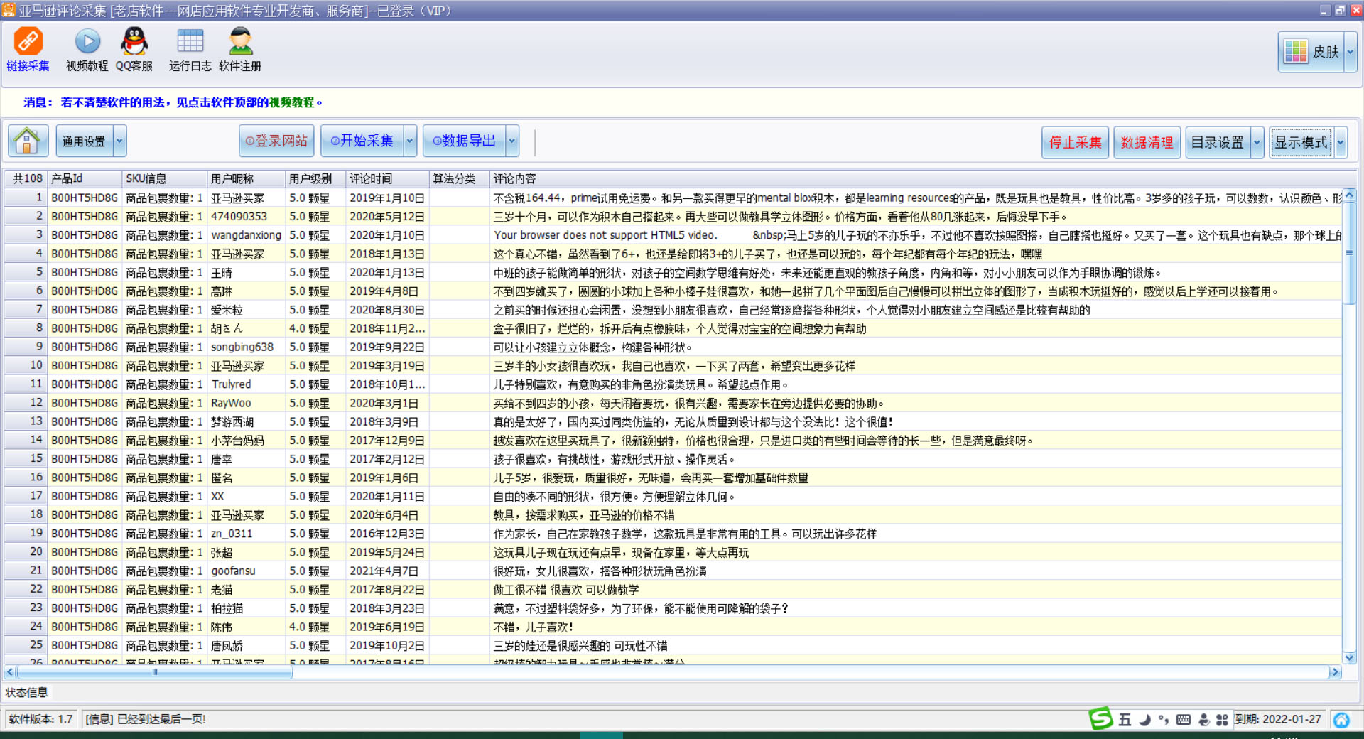Click the 评论内容 column header
Viewport: 1364px width, 739px height.
[916, 178]
